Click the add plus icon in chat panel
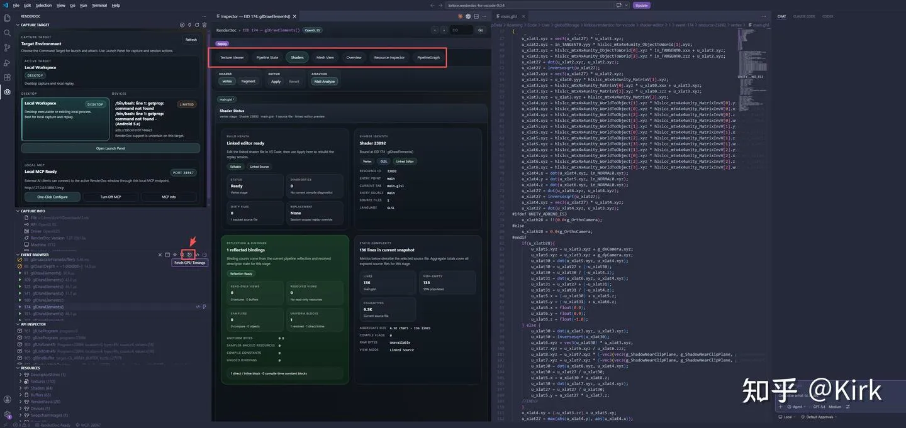 [x=781, y=407]
